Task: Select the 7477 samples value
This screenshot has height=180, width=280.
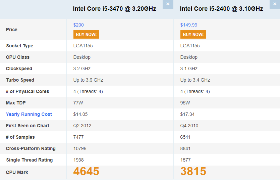Action: 78,137
